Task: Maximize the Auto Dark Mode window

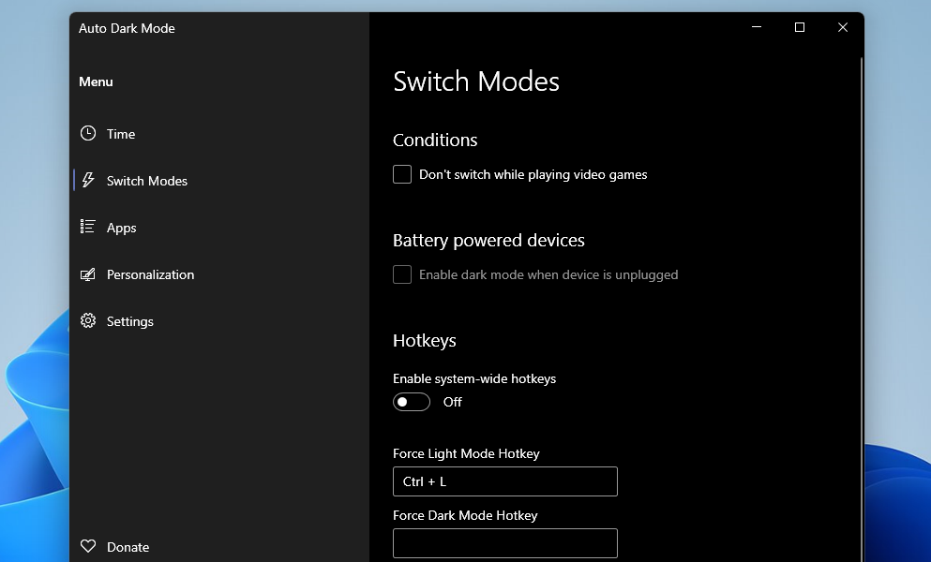Action: pos(799,27)
